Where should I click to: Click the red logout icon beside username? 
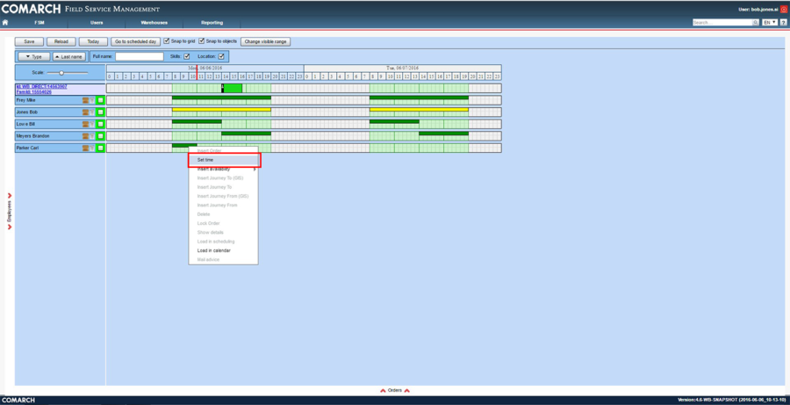click(784, 10)
